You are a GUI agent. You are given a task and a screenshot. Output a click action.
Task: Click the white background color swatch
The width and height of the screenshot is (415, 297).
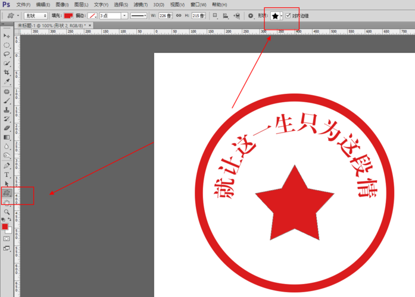[x=10, y=230]
